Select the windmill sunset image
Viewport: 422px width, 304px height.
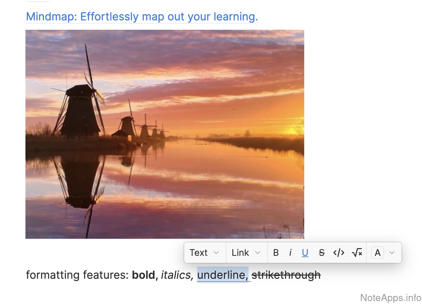pos(165,134)
